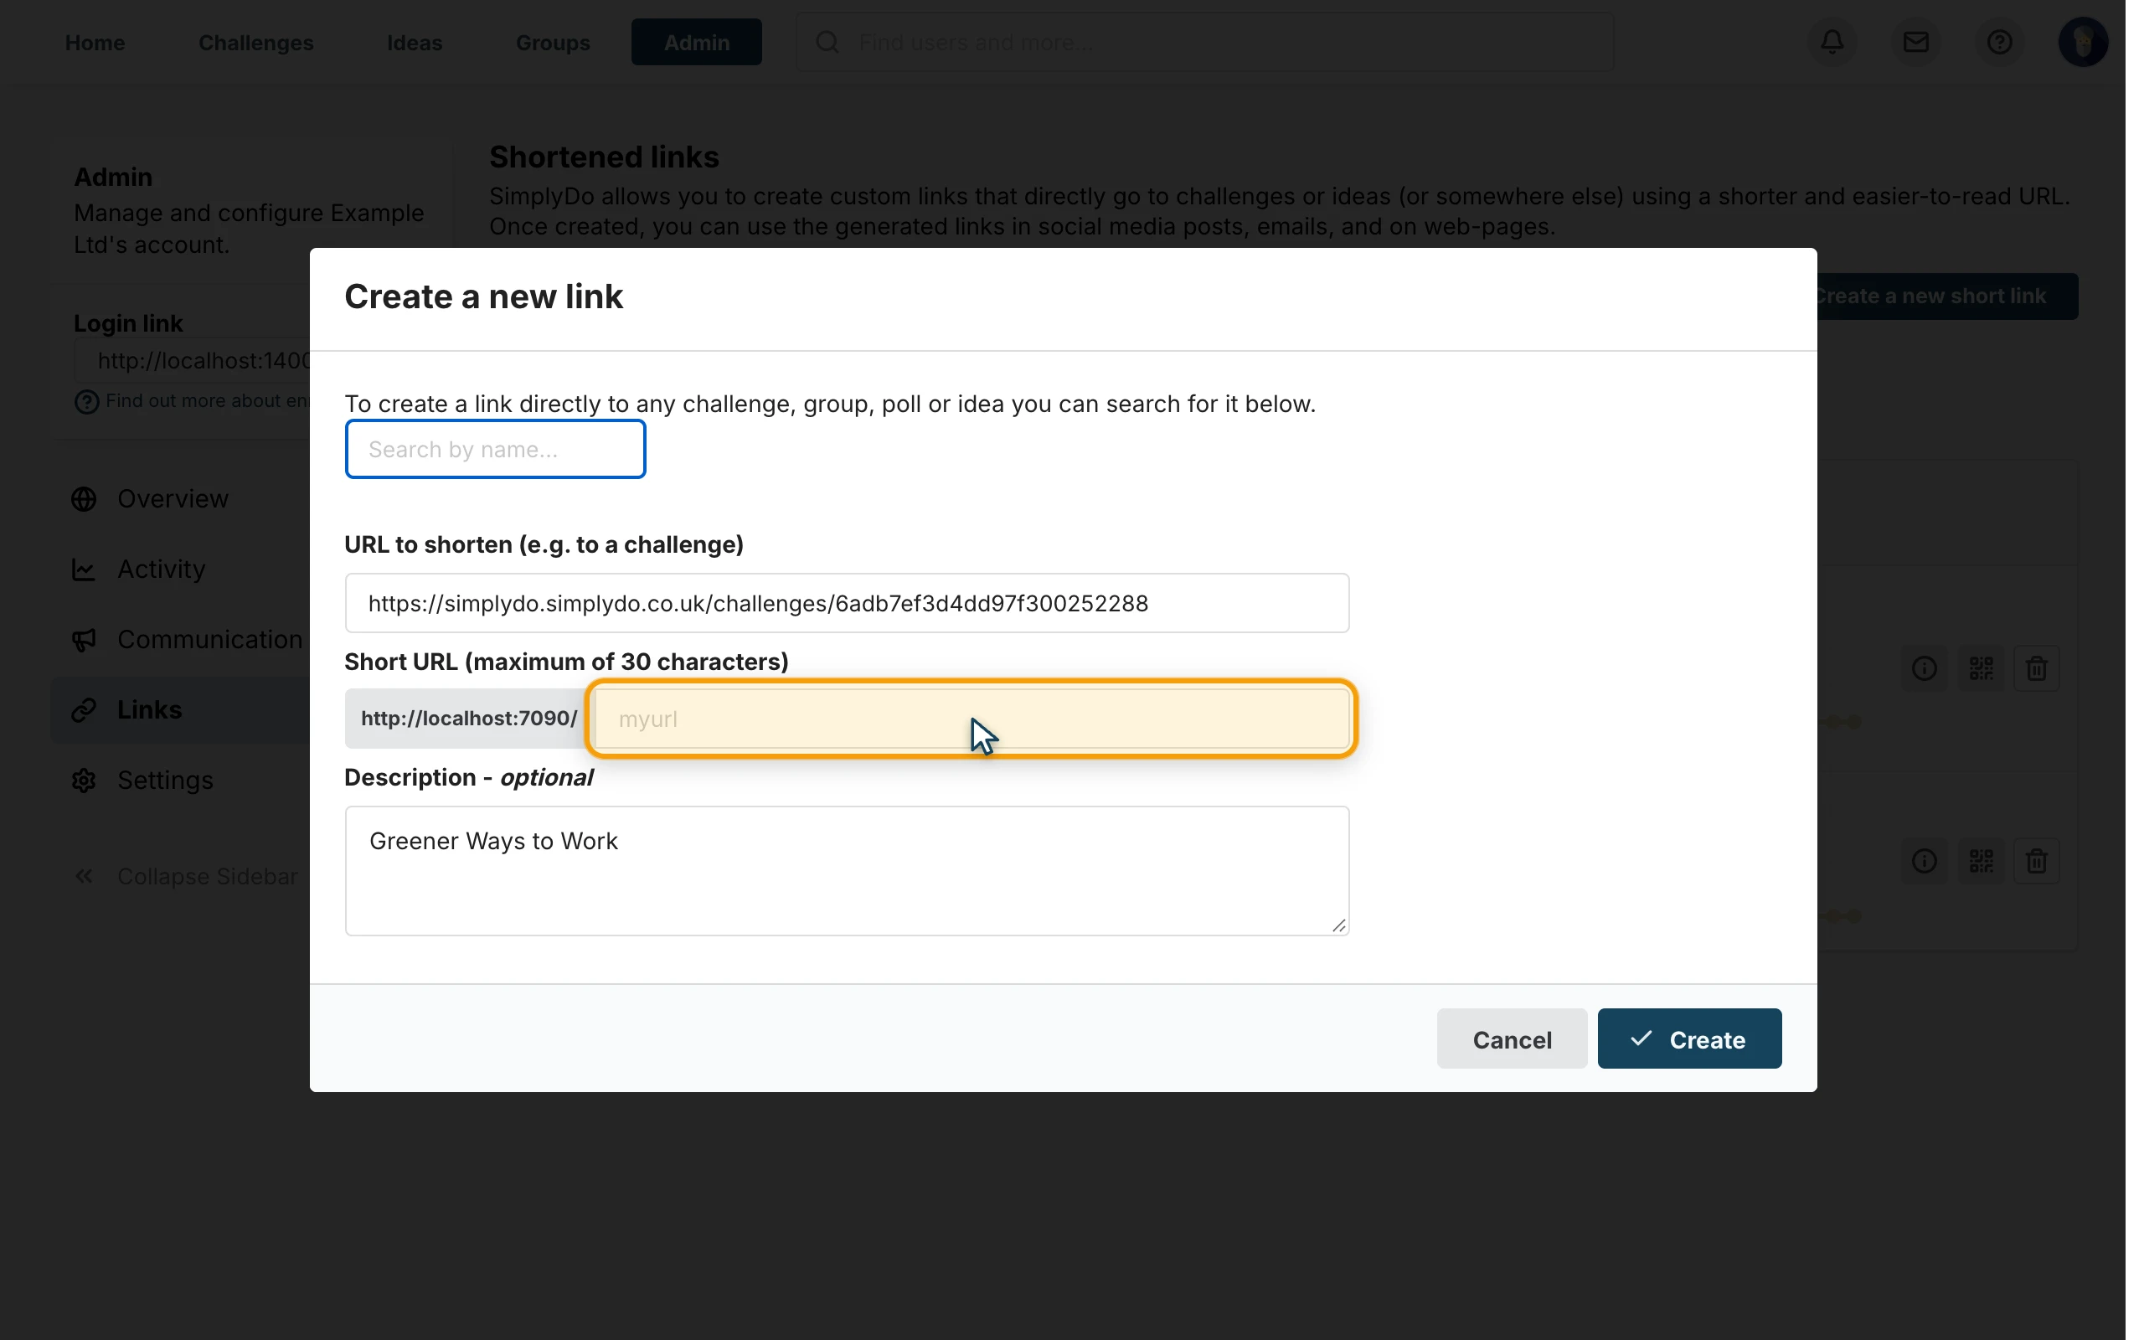
Task: Click the description textarea resize handle
Action: point(1337,925)
